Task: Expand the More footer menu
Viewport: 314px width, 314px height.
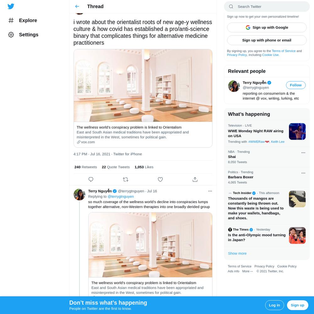Action: coord(247,271)
